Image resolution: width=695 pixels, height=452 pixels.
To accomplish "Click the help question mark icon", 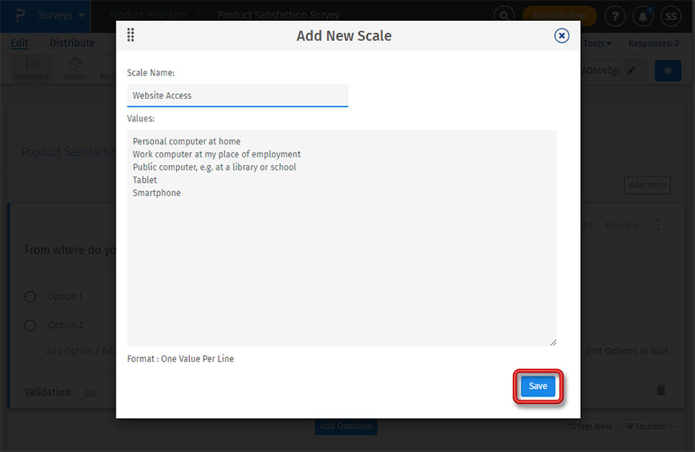I will click(615, 15).
